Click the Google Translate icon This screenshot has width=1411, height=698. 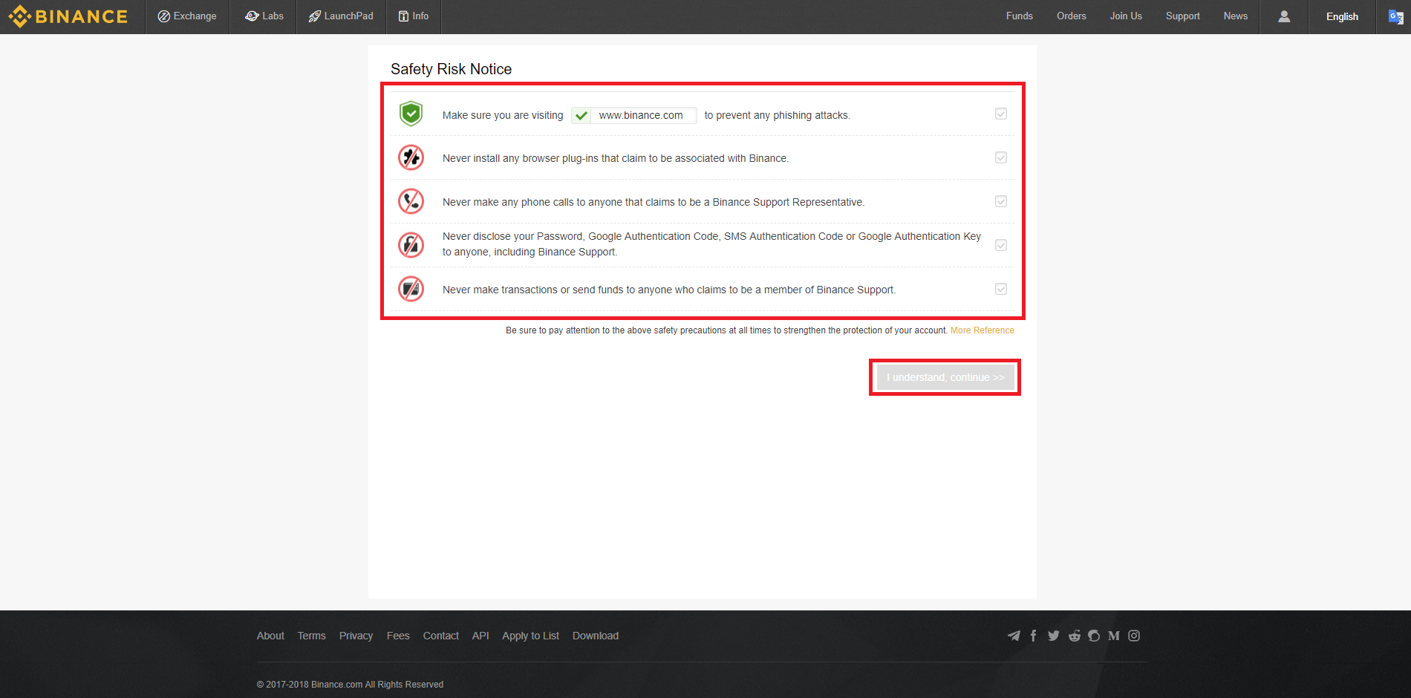pyautogui.click(x=1395, y=16)
